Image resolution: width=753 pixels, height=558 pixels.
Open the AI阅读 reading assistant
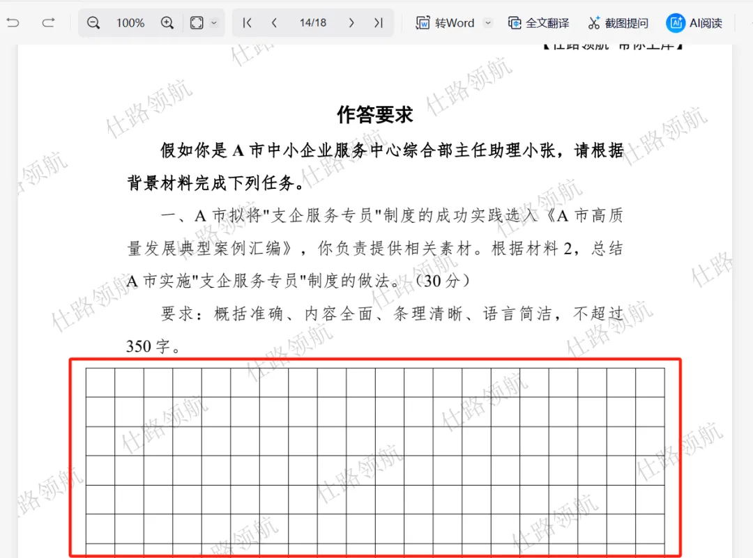(694, 22)
